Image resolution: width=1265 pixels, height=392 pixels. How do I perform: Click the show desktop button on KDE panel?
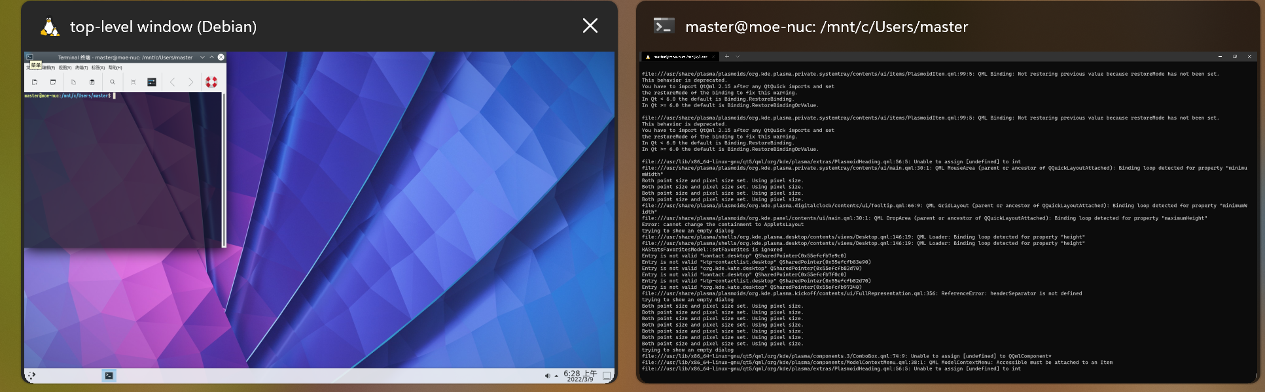point(607,376)
